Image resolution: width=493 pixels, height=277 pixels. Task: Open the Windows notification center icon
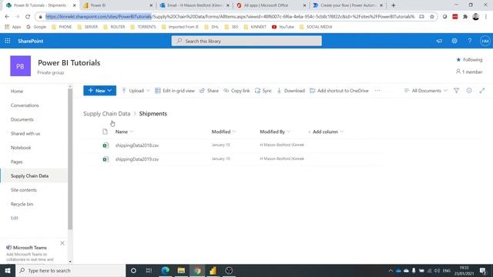pyautogui.click(x=483, y=270)
